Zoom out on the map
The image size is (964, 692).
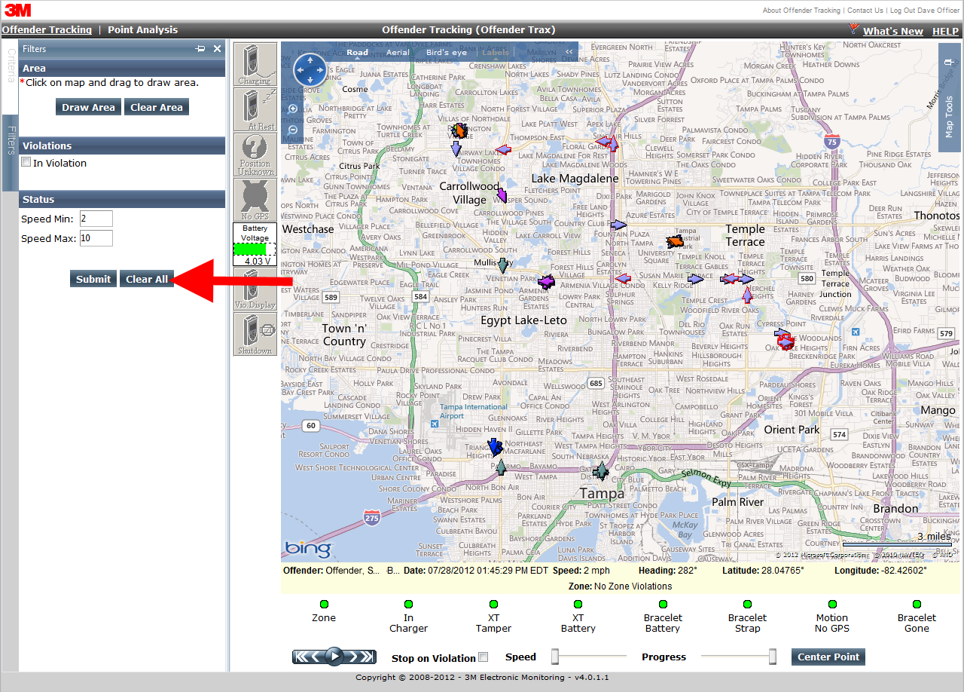tap(293, 129)
